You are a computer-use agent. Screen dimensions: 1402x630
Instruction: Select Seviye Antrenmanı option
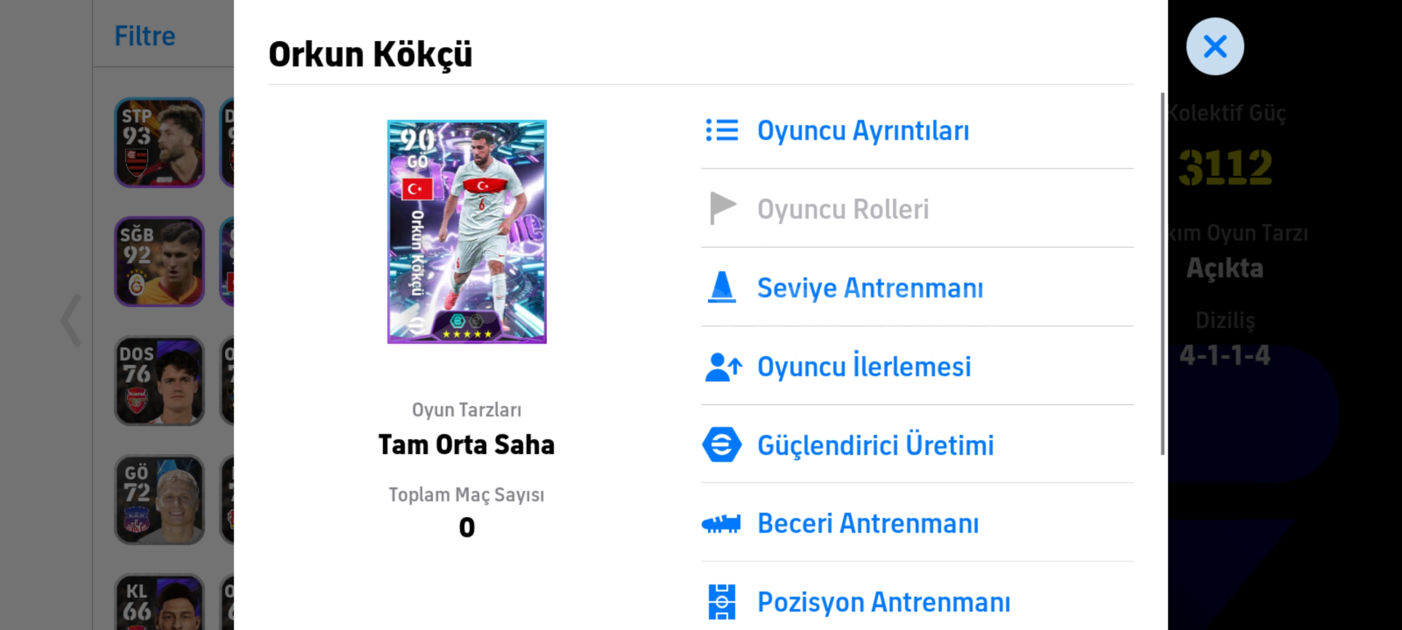tap(870, 288)
